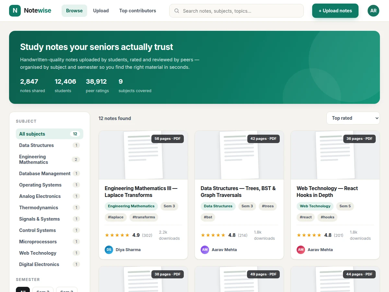The height and width of the screenshot is (292, 389).
Task: Click the #transforms tag
Action: coord(144,217)
